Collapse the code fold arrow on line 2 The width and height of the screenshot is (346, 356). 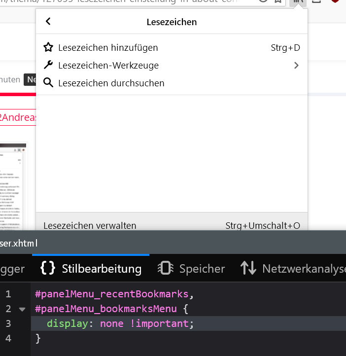pos(22,309)
